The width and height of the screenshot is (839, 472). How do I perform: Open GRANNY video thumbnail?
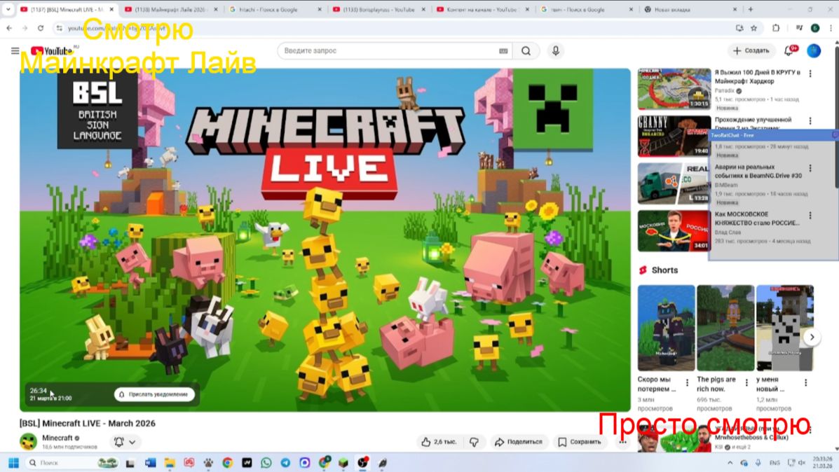674,136
